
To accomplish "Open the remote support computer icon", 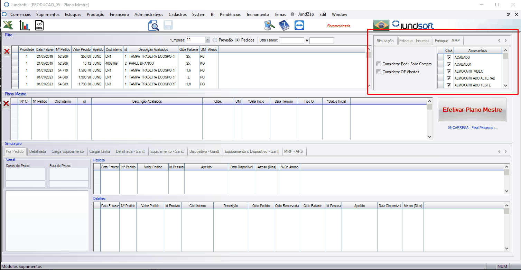I will (x=269, y=25).
